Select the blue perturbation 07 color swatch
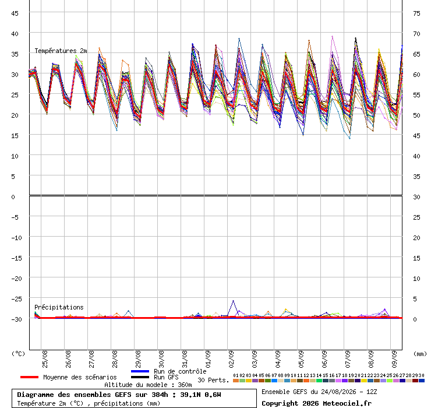The width and height of the screenshot is (431, 408). (274, 381)
